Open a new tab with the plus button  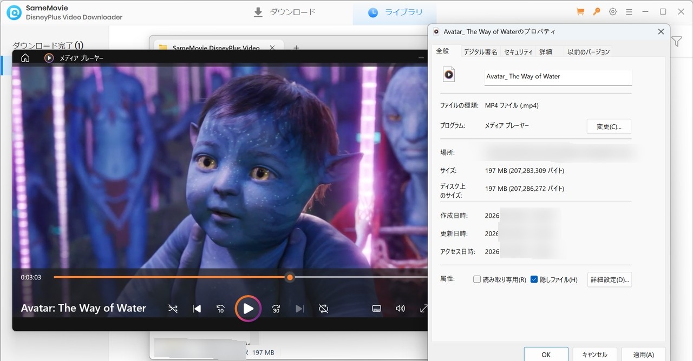pyautogui.click(x=296, y=48)
